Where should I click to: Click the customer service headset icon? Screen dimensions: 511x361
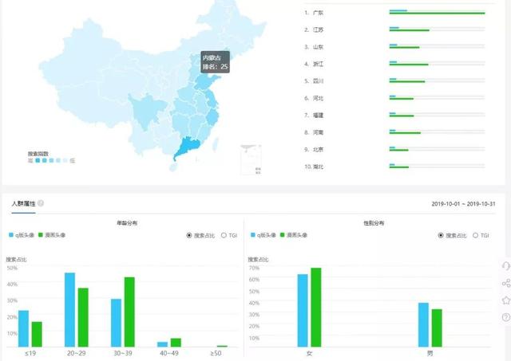(x=505, y=266)
